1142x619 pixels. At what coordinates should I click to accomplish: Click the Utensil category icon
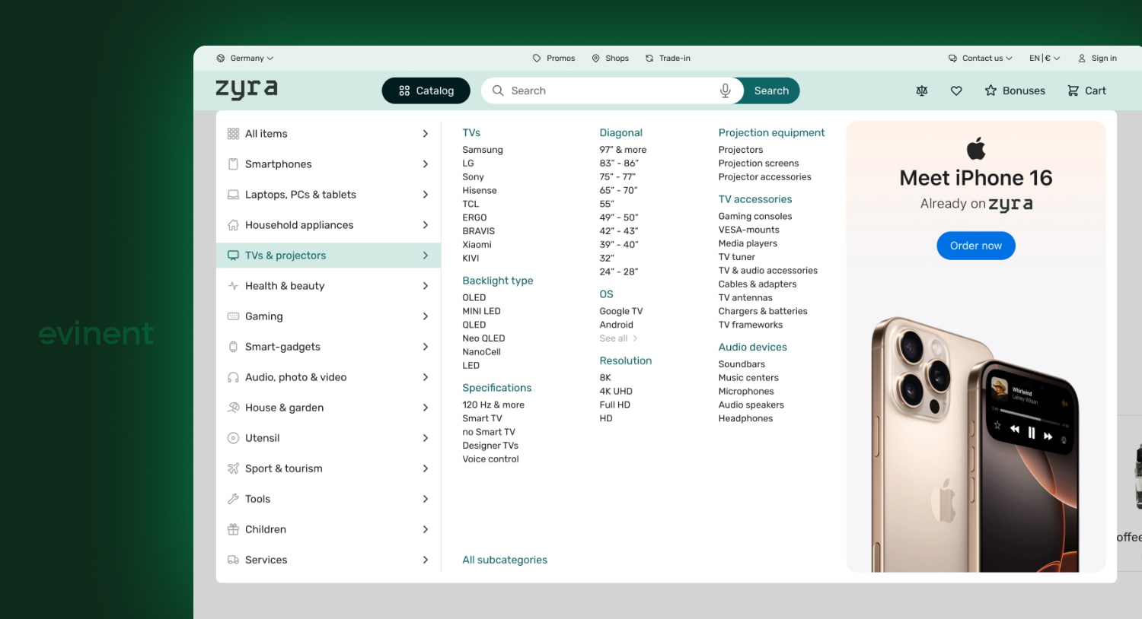coord(233,438)
